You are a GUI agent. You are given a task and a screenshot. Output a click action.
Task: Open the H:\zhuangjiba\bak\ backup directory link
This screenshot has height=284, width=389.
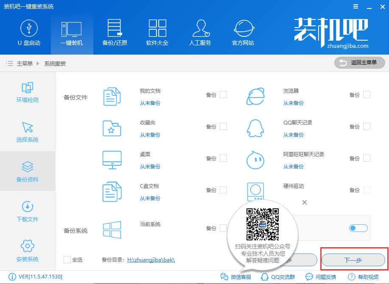(151, 260)
